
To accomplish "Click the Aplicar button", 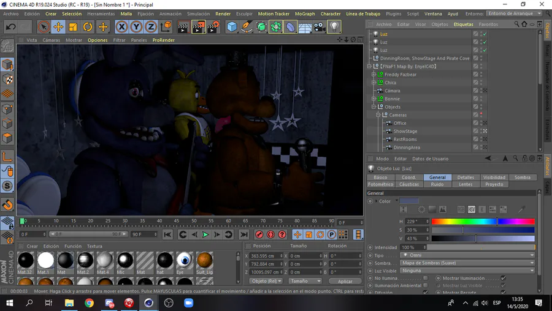I will [345, 282].
